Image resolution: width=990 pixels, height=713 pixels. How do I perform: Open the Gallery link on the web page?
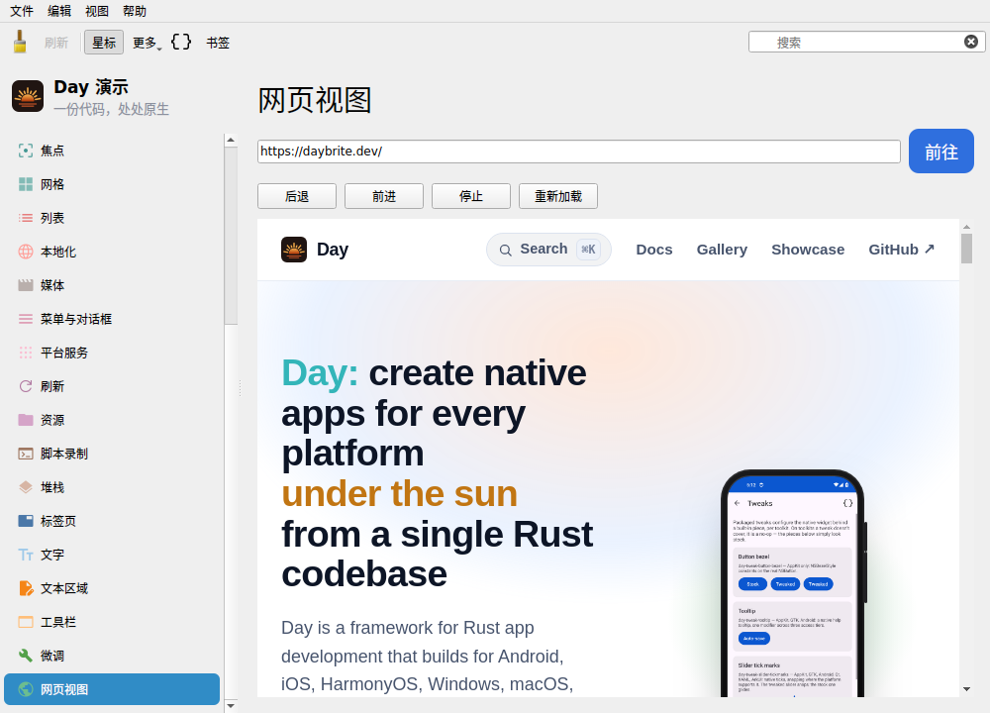[722, 250]
